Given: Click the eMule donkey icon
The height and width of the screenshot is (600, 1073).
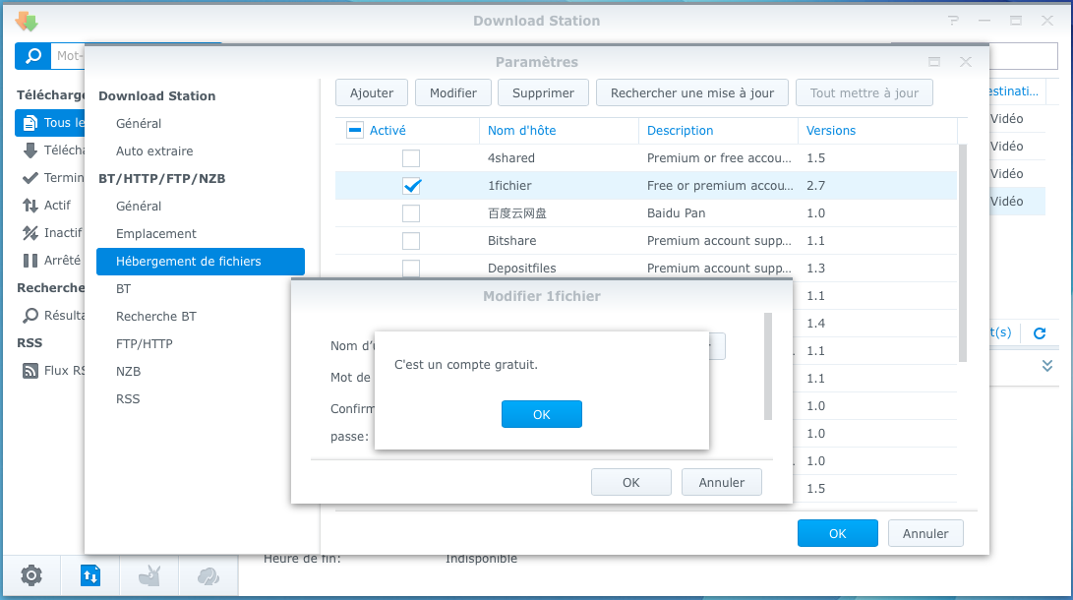Looking at the screenshot, I should tap(149, 576).
